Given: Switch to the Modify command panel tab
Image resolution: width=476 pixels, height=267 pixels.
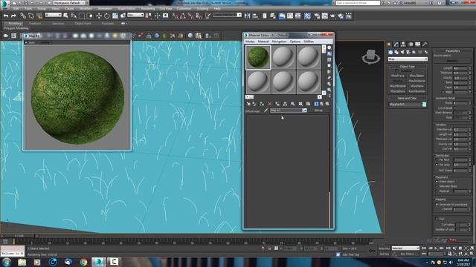Looking at the screenshot, I should 396,44.
